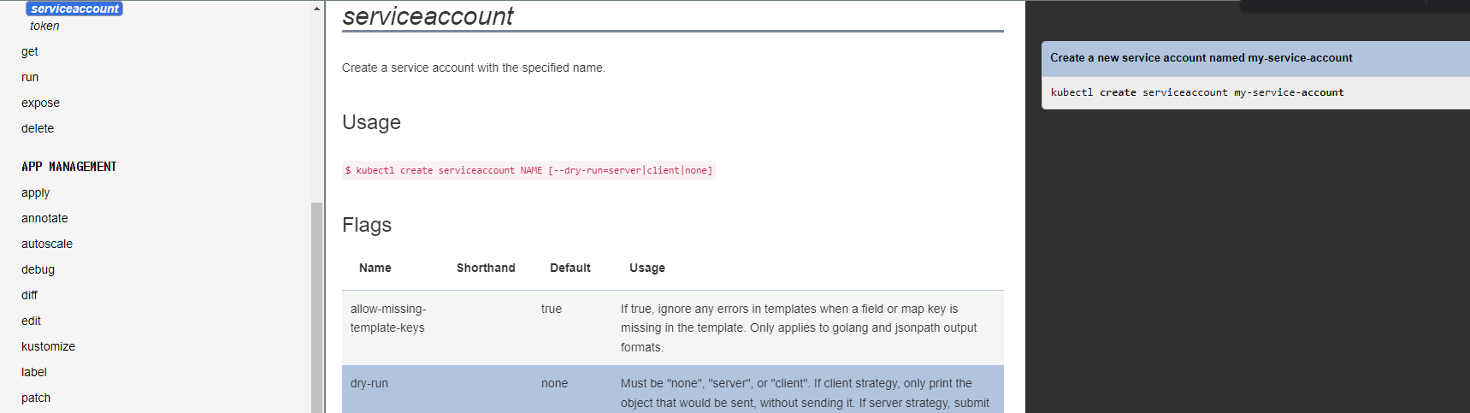Click the example command 'kubectl create serviceaccount my-service-account'
The image size is (1470, 413).
[x=1197, y=92]
